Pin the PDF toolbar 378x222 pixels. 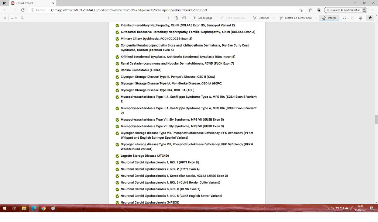tap(370, 18)
